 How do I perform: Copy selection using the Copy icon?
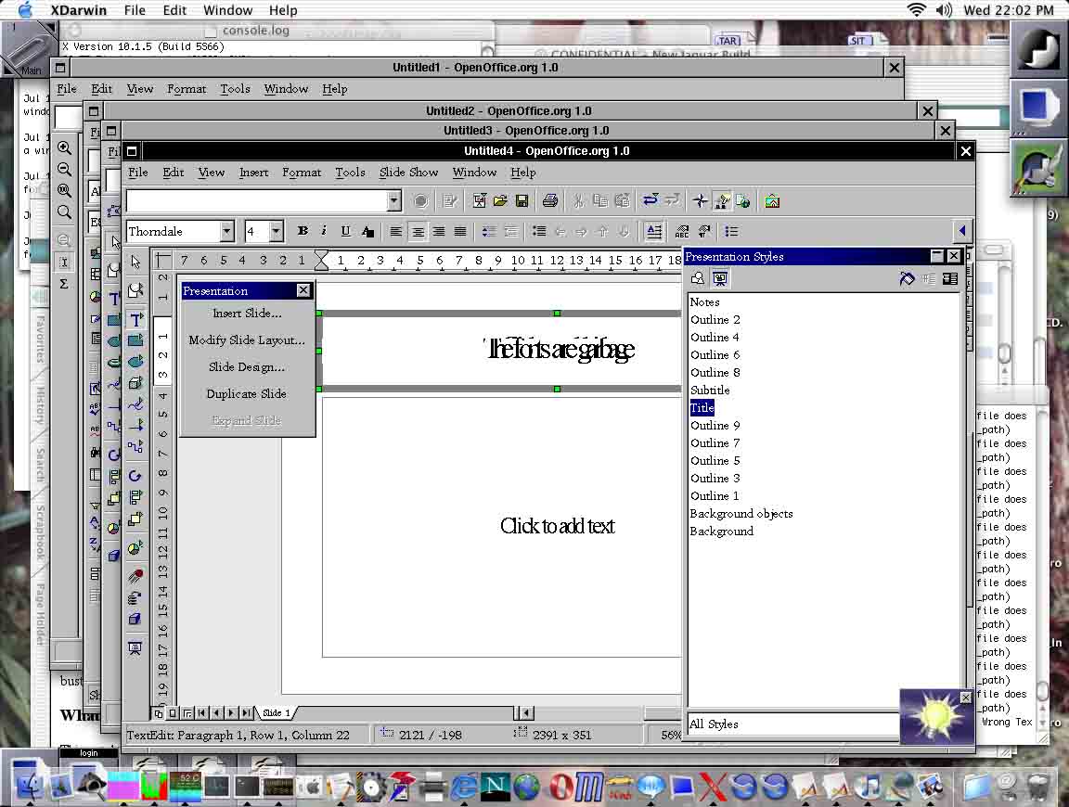(600, 201)
